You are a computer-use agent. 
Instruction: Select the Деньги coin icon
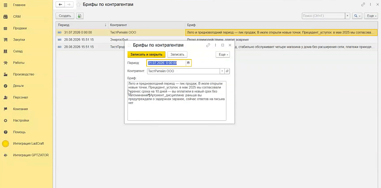click(x=5, y=86)
